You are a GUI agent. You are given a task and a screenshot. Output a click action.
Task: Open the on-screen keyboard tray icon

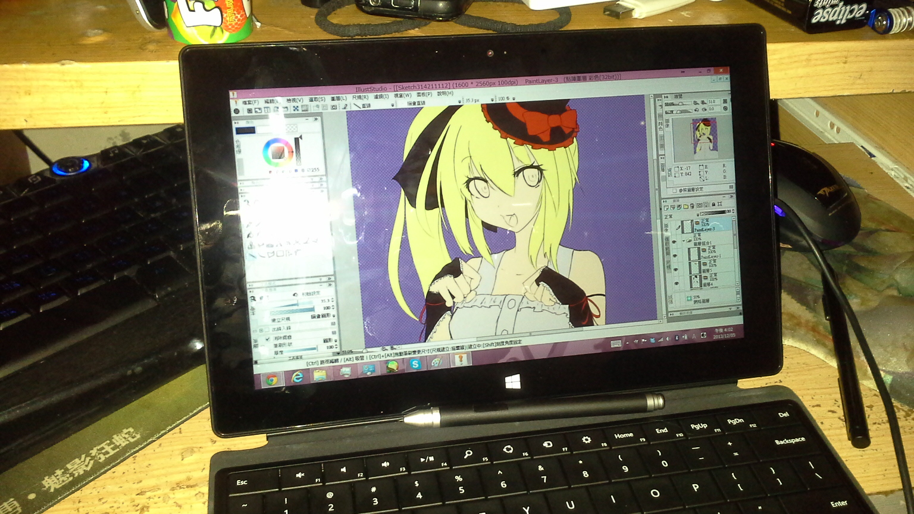click(x=616, y=344)
